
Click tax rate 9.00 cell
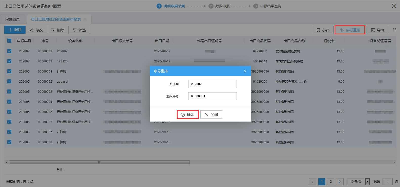[x=341, y=82]
